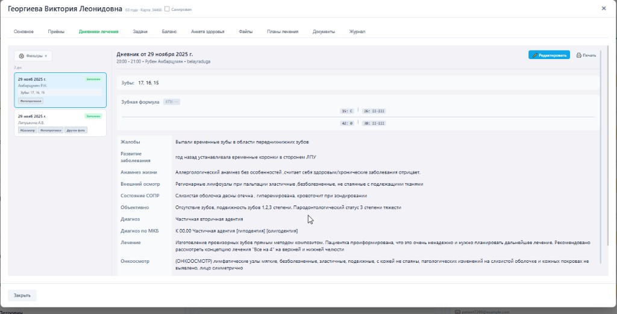Open the Документы tab
This screenshot has width=617, height=314.
pyautogui.click(x=324, y=31)
